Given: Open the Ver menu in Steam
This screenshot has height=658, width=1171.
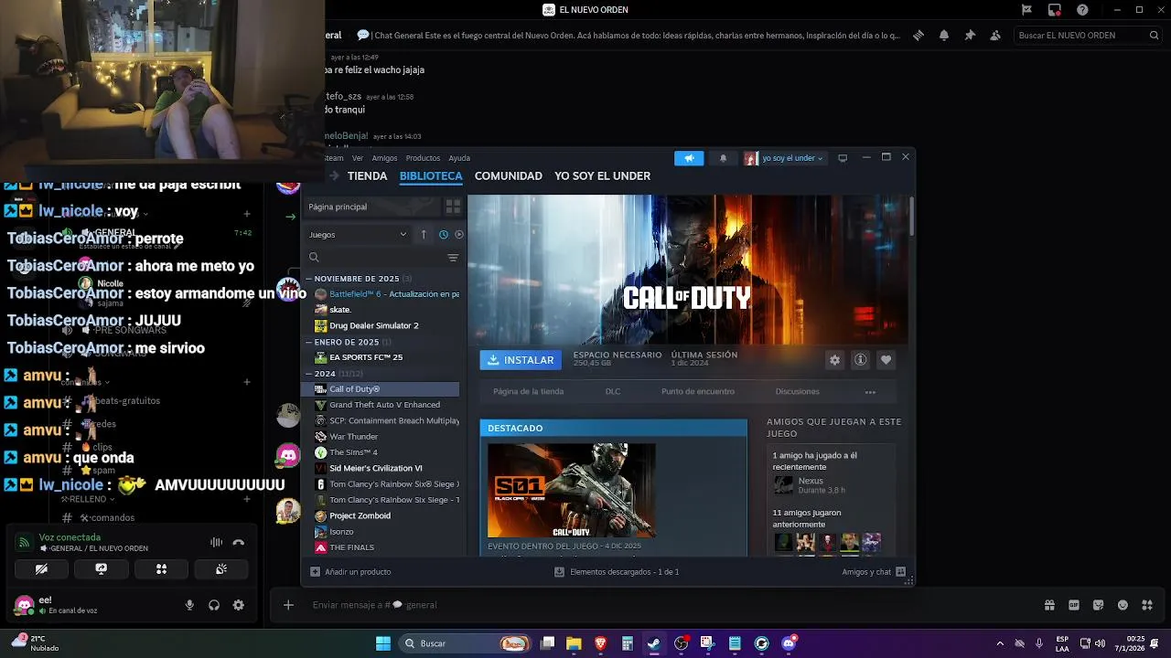Looking at the screenshot, I should (358, 158).
